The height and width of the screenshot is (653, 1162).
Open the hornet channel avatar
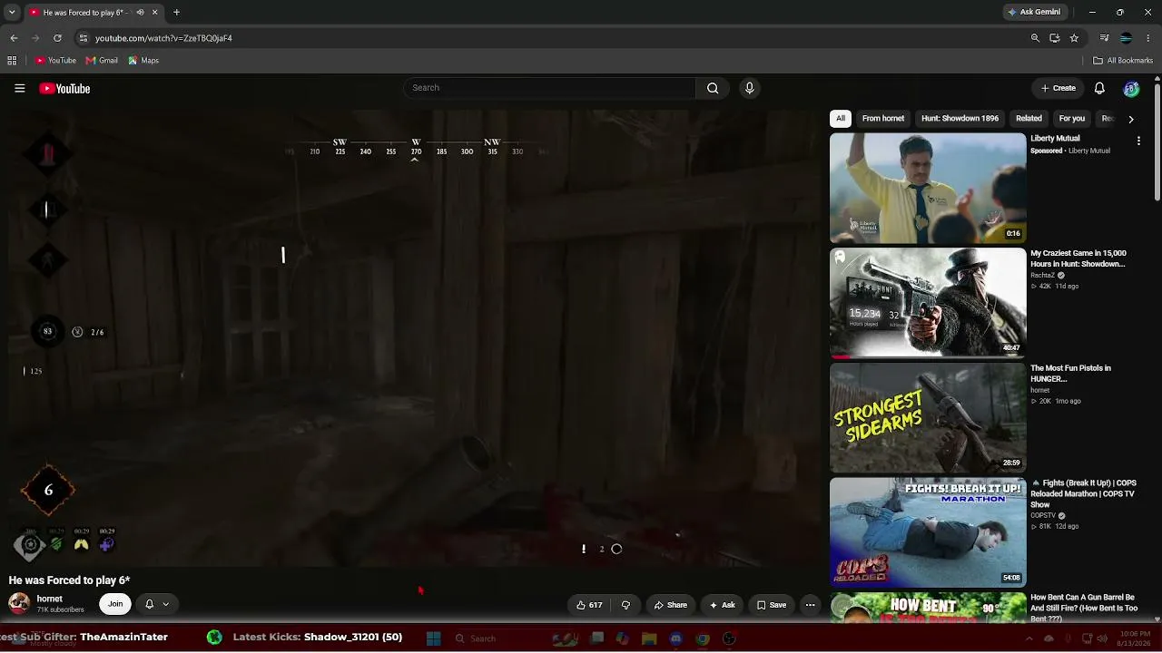[18, 603]
